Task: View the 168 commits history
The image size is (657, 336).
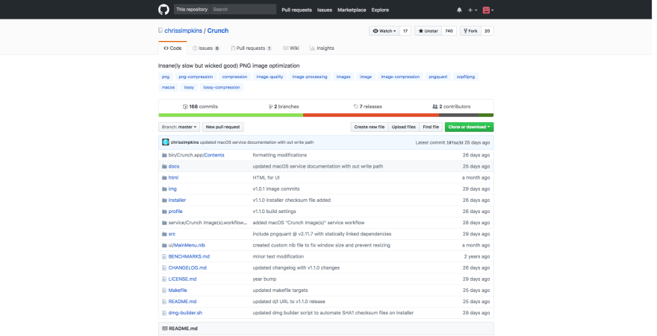Action: coord(200,107)
